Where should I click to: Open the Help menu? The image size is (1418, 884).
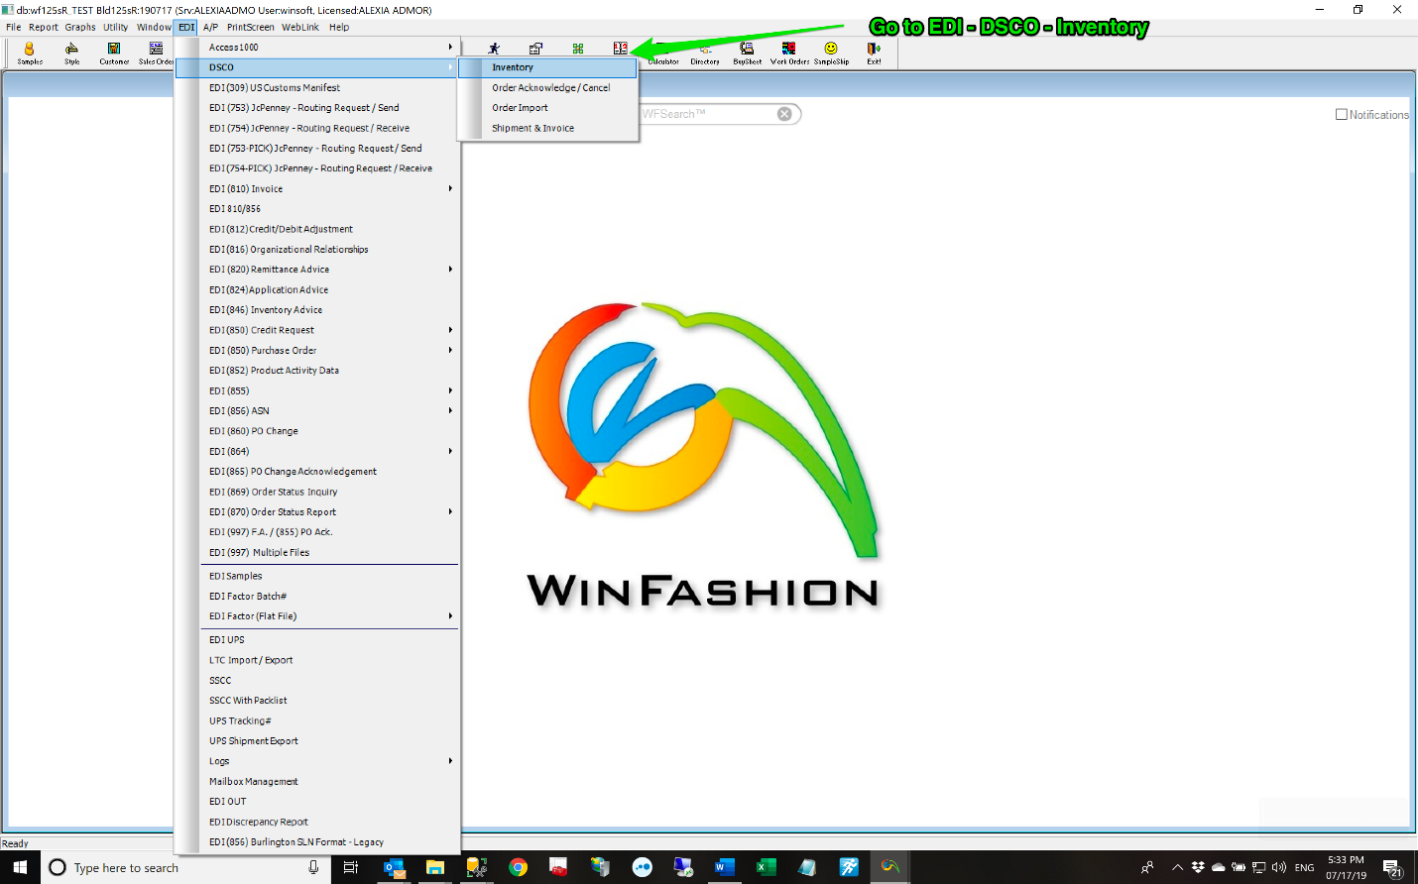(339, 27)
